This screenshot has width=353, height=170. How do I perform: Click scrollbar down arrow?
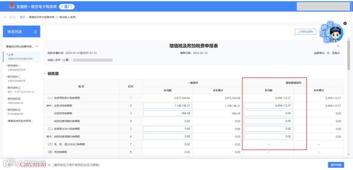pyautogui.click(x=349, y=154)
